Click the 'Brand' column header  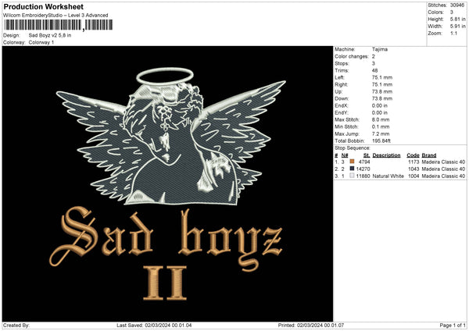coord(429,155)
